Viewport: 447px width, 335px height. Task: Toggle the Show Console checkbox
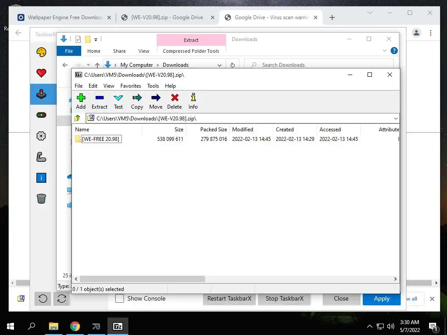pyautogui.click(x=120, y=298)
